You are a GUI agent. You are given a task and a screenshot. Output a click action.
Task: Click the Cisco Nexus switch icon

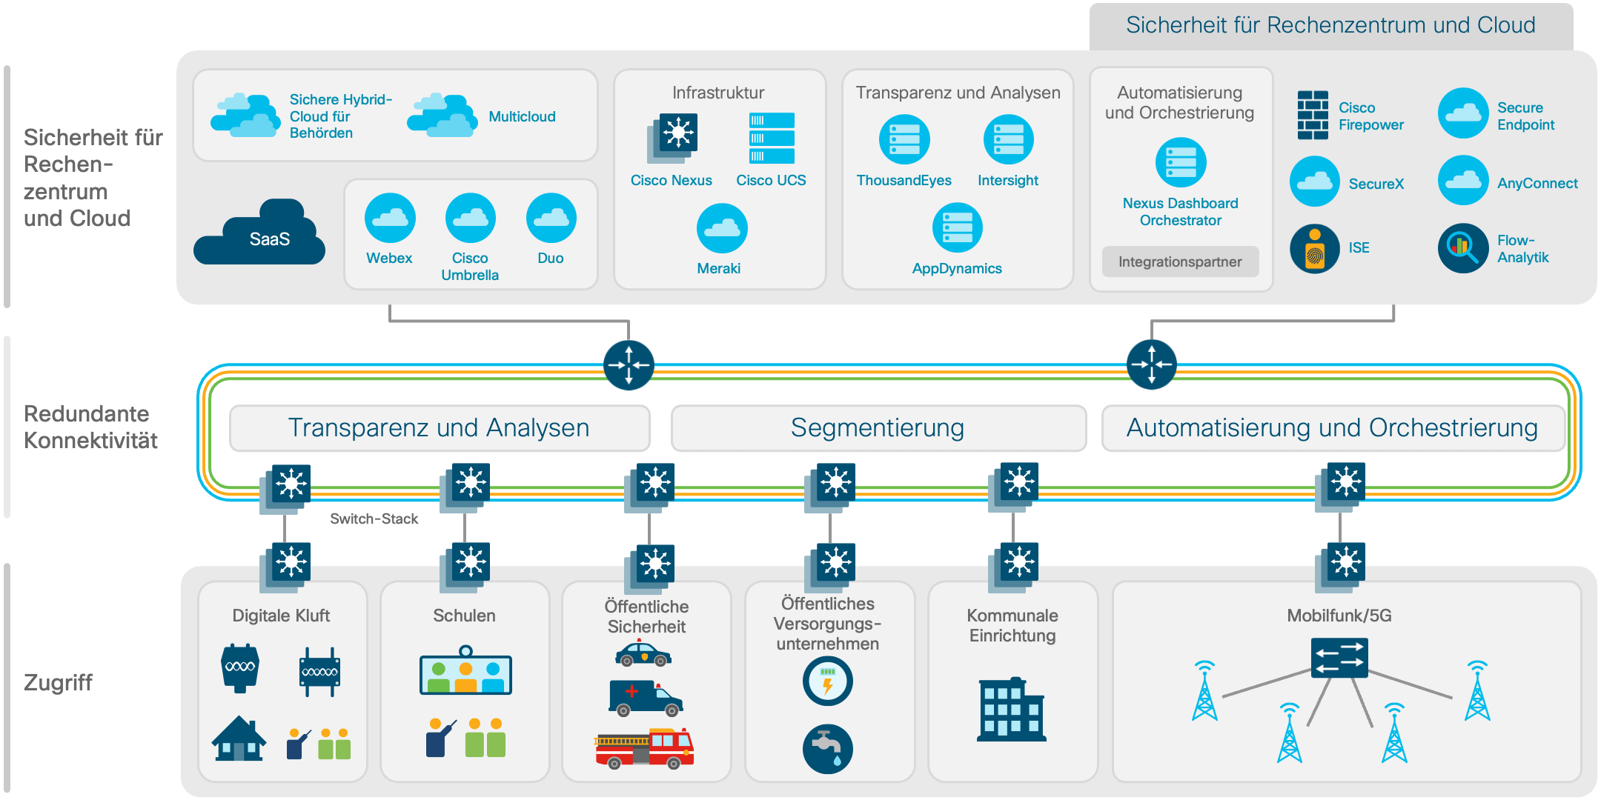672,138
